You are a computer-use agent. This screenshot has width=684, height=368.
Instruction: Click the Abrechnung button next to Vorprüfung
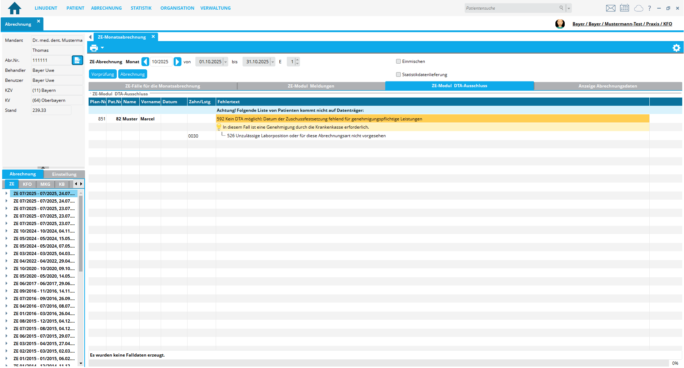click(x=133, y=74)
